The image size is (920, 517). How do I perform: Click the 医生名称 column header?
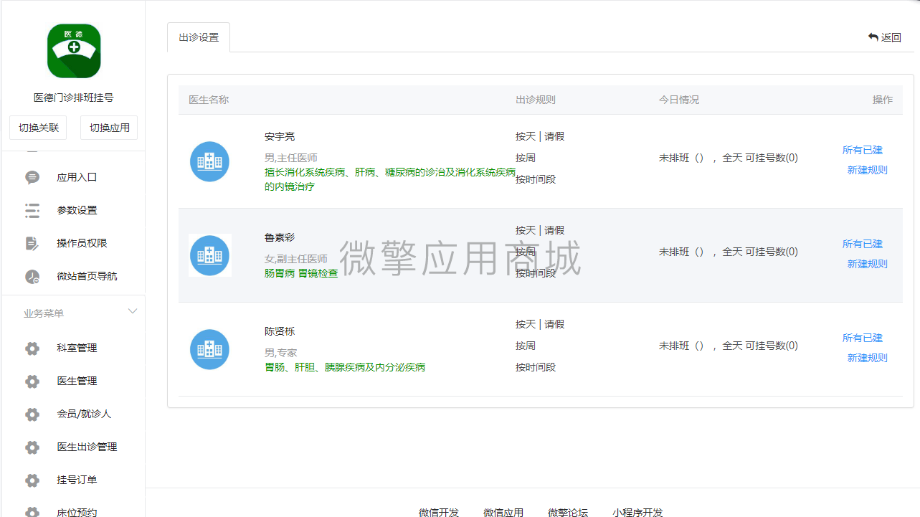[209, 100]
